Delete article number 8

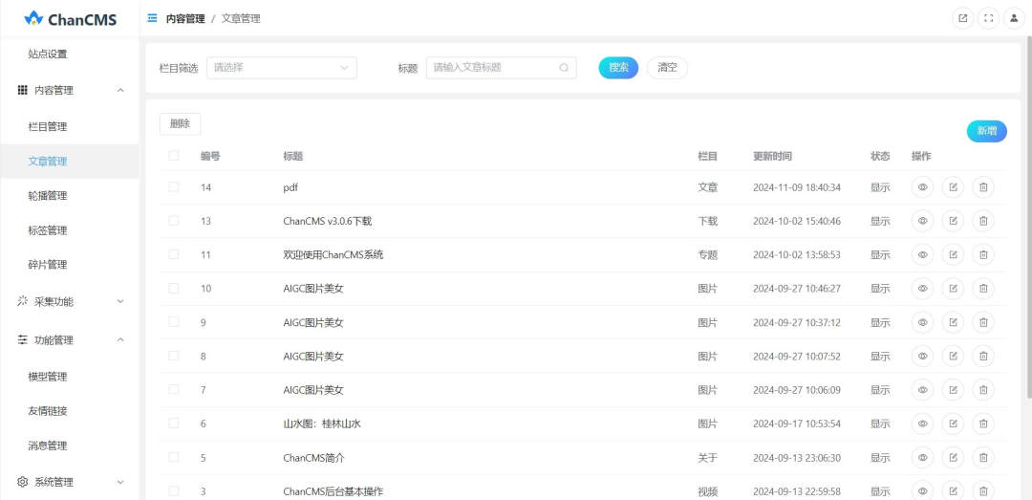(983, 356)
